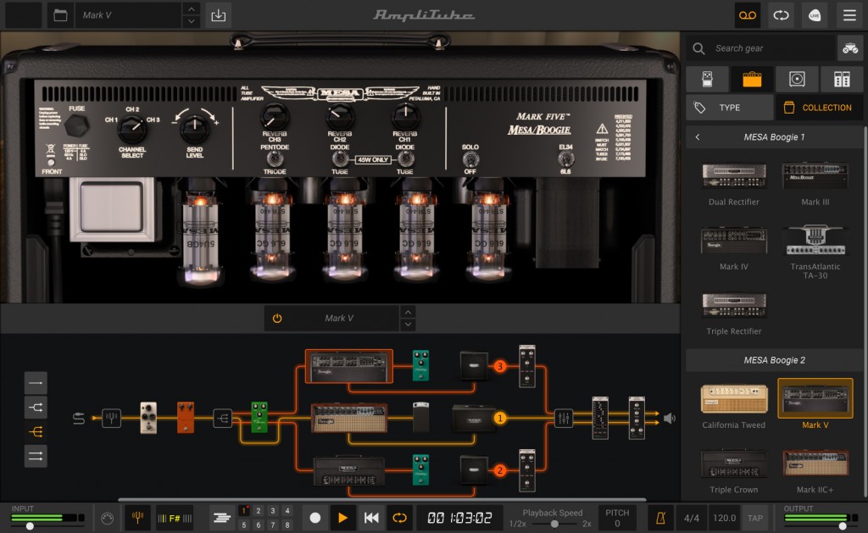868x533 pixels.
Task: Toggle the metronome icon
Action: coord(660,518)
